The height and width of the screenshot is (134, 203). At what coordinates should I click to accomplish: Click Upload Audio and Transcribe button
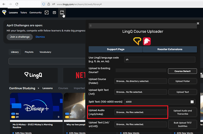182,112
